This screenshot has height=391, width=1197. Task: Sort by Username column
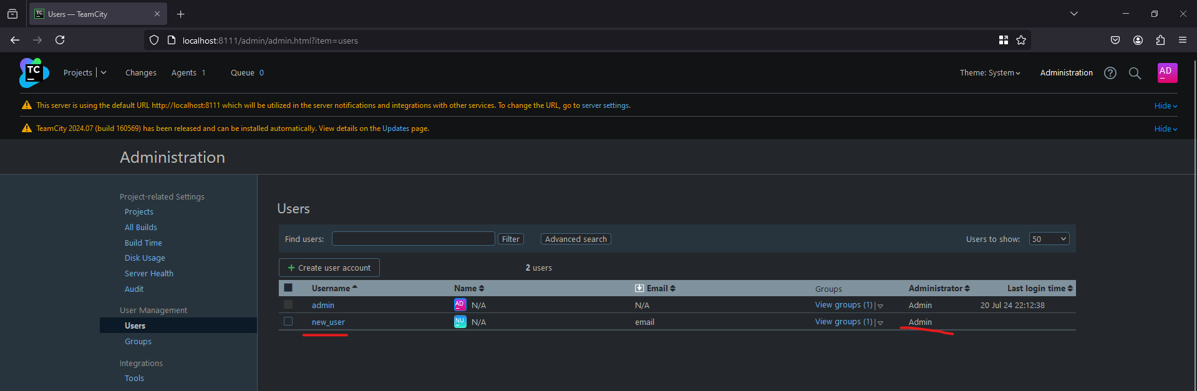334,288
